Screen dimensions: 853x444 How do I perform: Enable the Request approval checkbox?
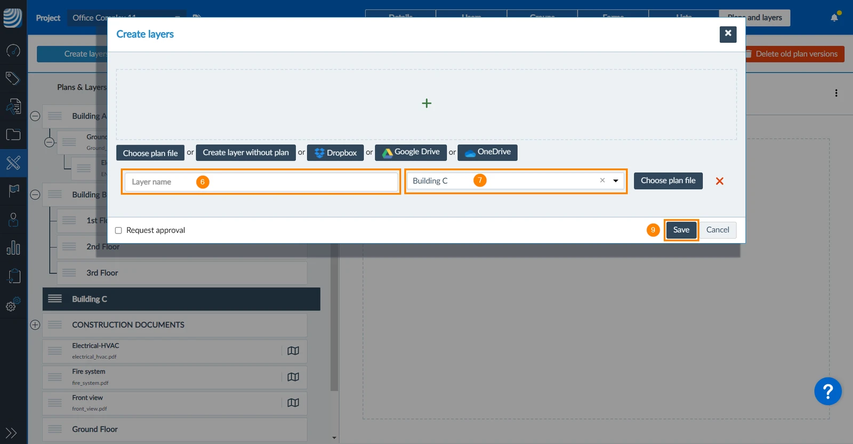(118, 230)
